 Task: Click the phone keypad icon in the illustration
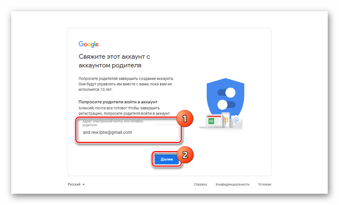point(225,120)
